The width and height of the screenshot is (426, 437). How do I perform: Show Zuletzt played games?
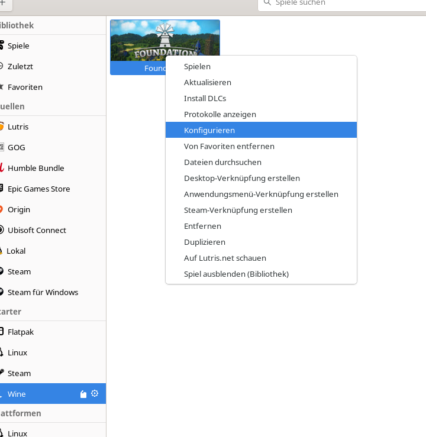tap(53, 66)
